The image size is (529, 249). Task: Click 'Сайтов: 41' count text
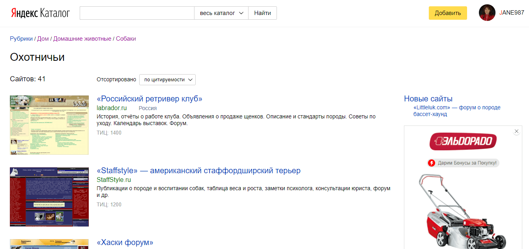(28, 79)
